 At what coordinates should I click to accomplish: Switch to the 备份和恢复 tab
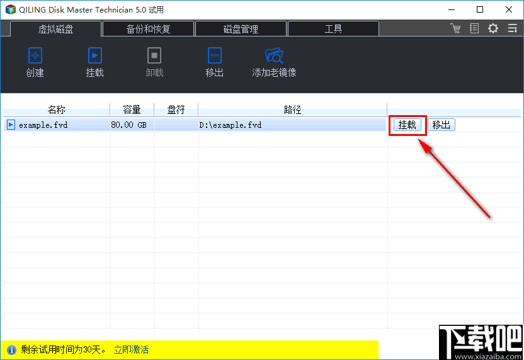(x=149, y=29)
